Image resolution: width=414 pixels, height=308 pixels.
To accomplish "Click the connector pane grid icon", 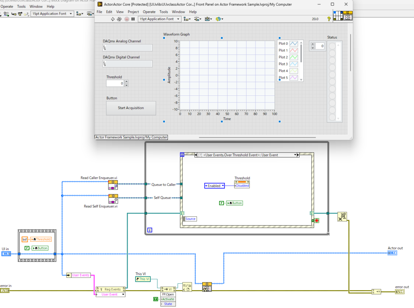I will (x=338, y=16).
